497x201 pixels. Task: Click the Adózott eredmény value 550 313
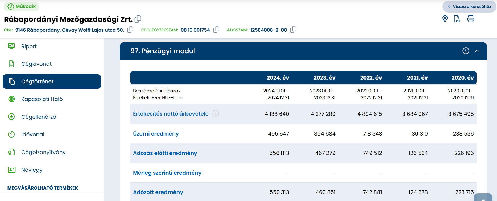coord(279,192)
